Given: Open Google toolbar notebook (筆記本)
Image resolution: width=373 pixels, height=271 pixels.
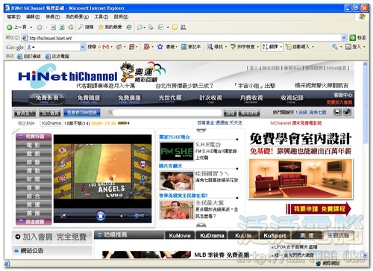Looking at the screenshot, I should pyautogui.click(x=191, y=47).
